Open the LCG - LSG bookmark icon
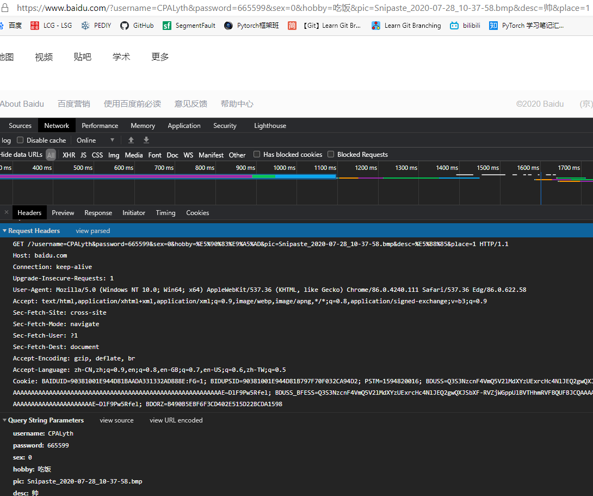593x496 pixels. coord(35,26)
